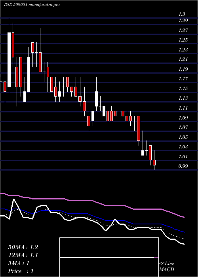Click the 1.01 price axis label
Viewport: 198px width, 277px height.
click(183, 157)
